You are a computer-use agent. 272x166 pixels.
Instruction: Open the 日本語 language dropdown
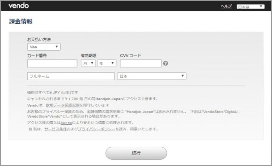pos(250,6)
